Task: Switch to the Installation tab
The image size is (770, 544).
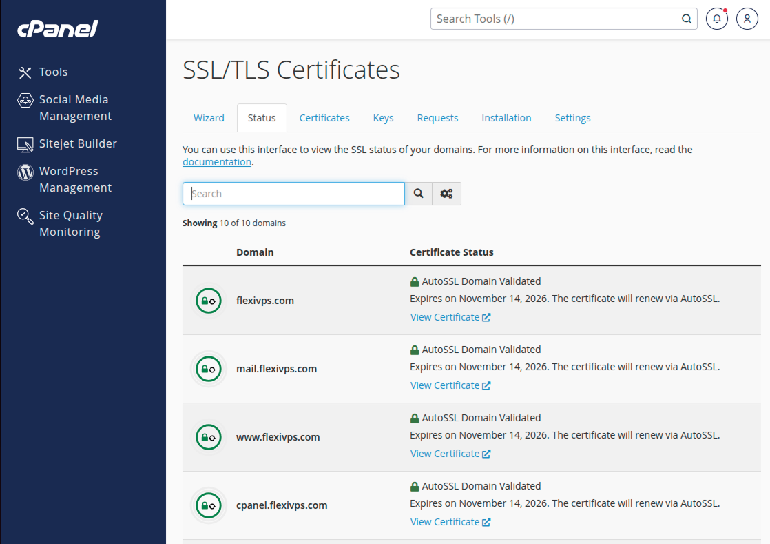Action: [506, 118]
